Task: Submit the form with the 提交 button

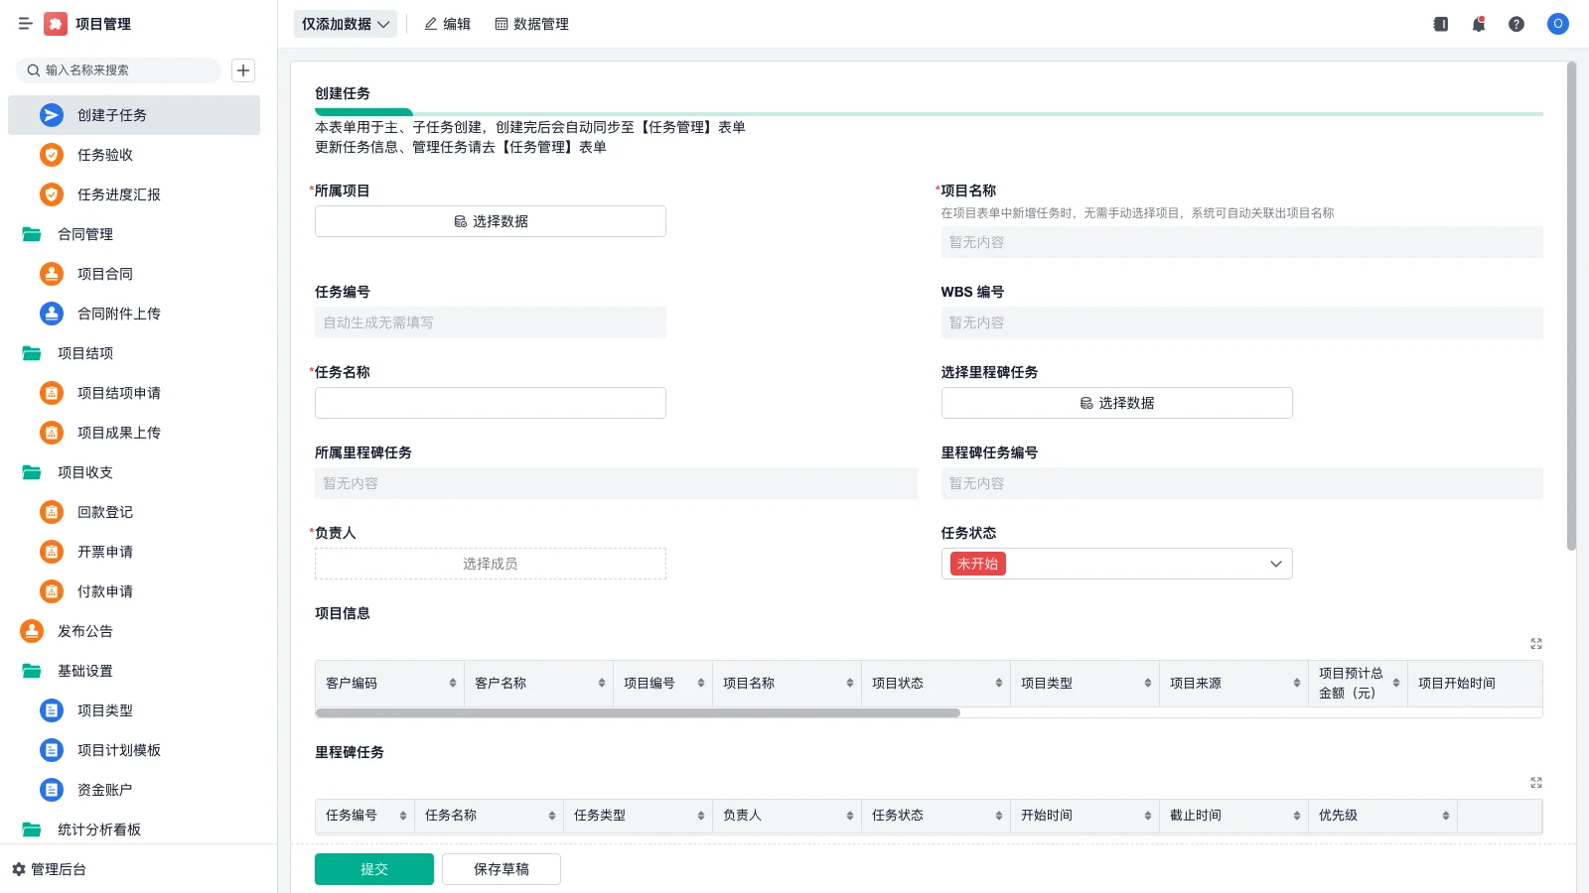Action: 373,867
